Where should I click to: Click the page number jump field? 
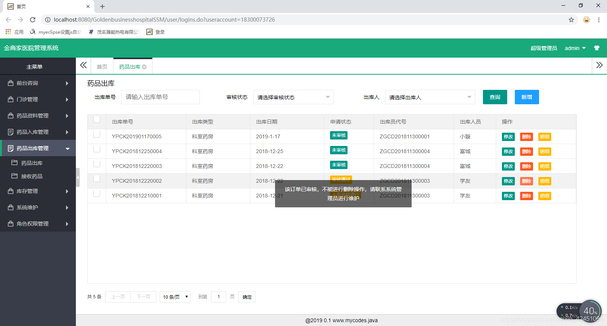[x=219, y=297]
